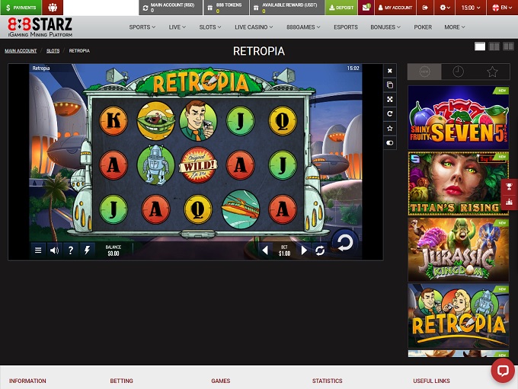Navigate to Slots breadcrumb link
Image resolution: width=518 pixels, height=389 pixels.
[53, 51]
